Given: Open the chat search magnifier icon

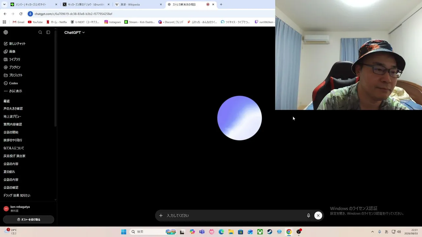Looking at the screenshot, I should point(40,32).
